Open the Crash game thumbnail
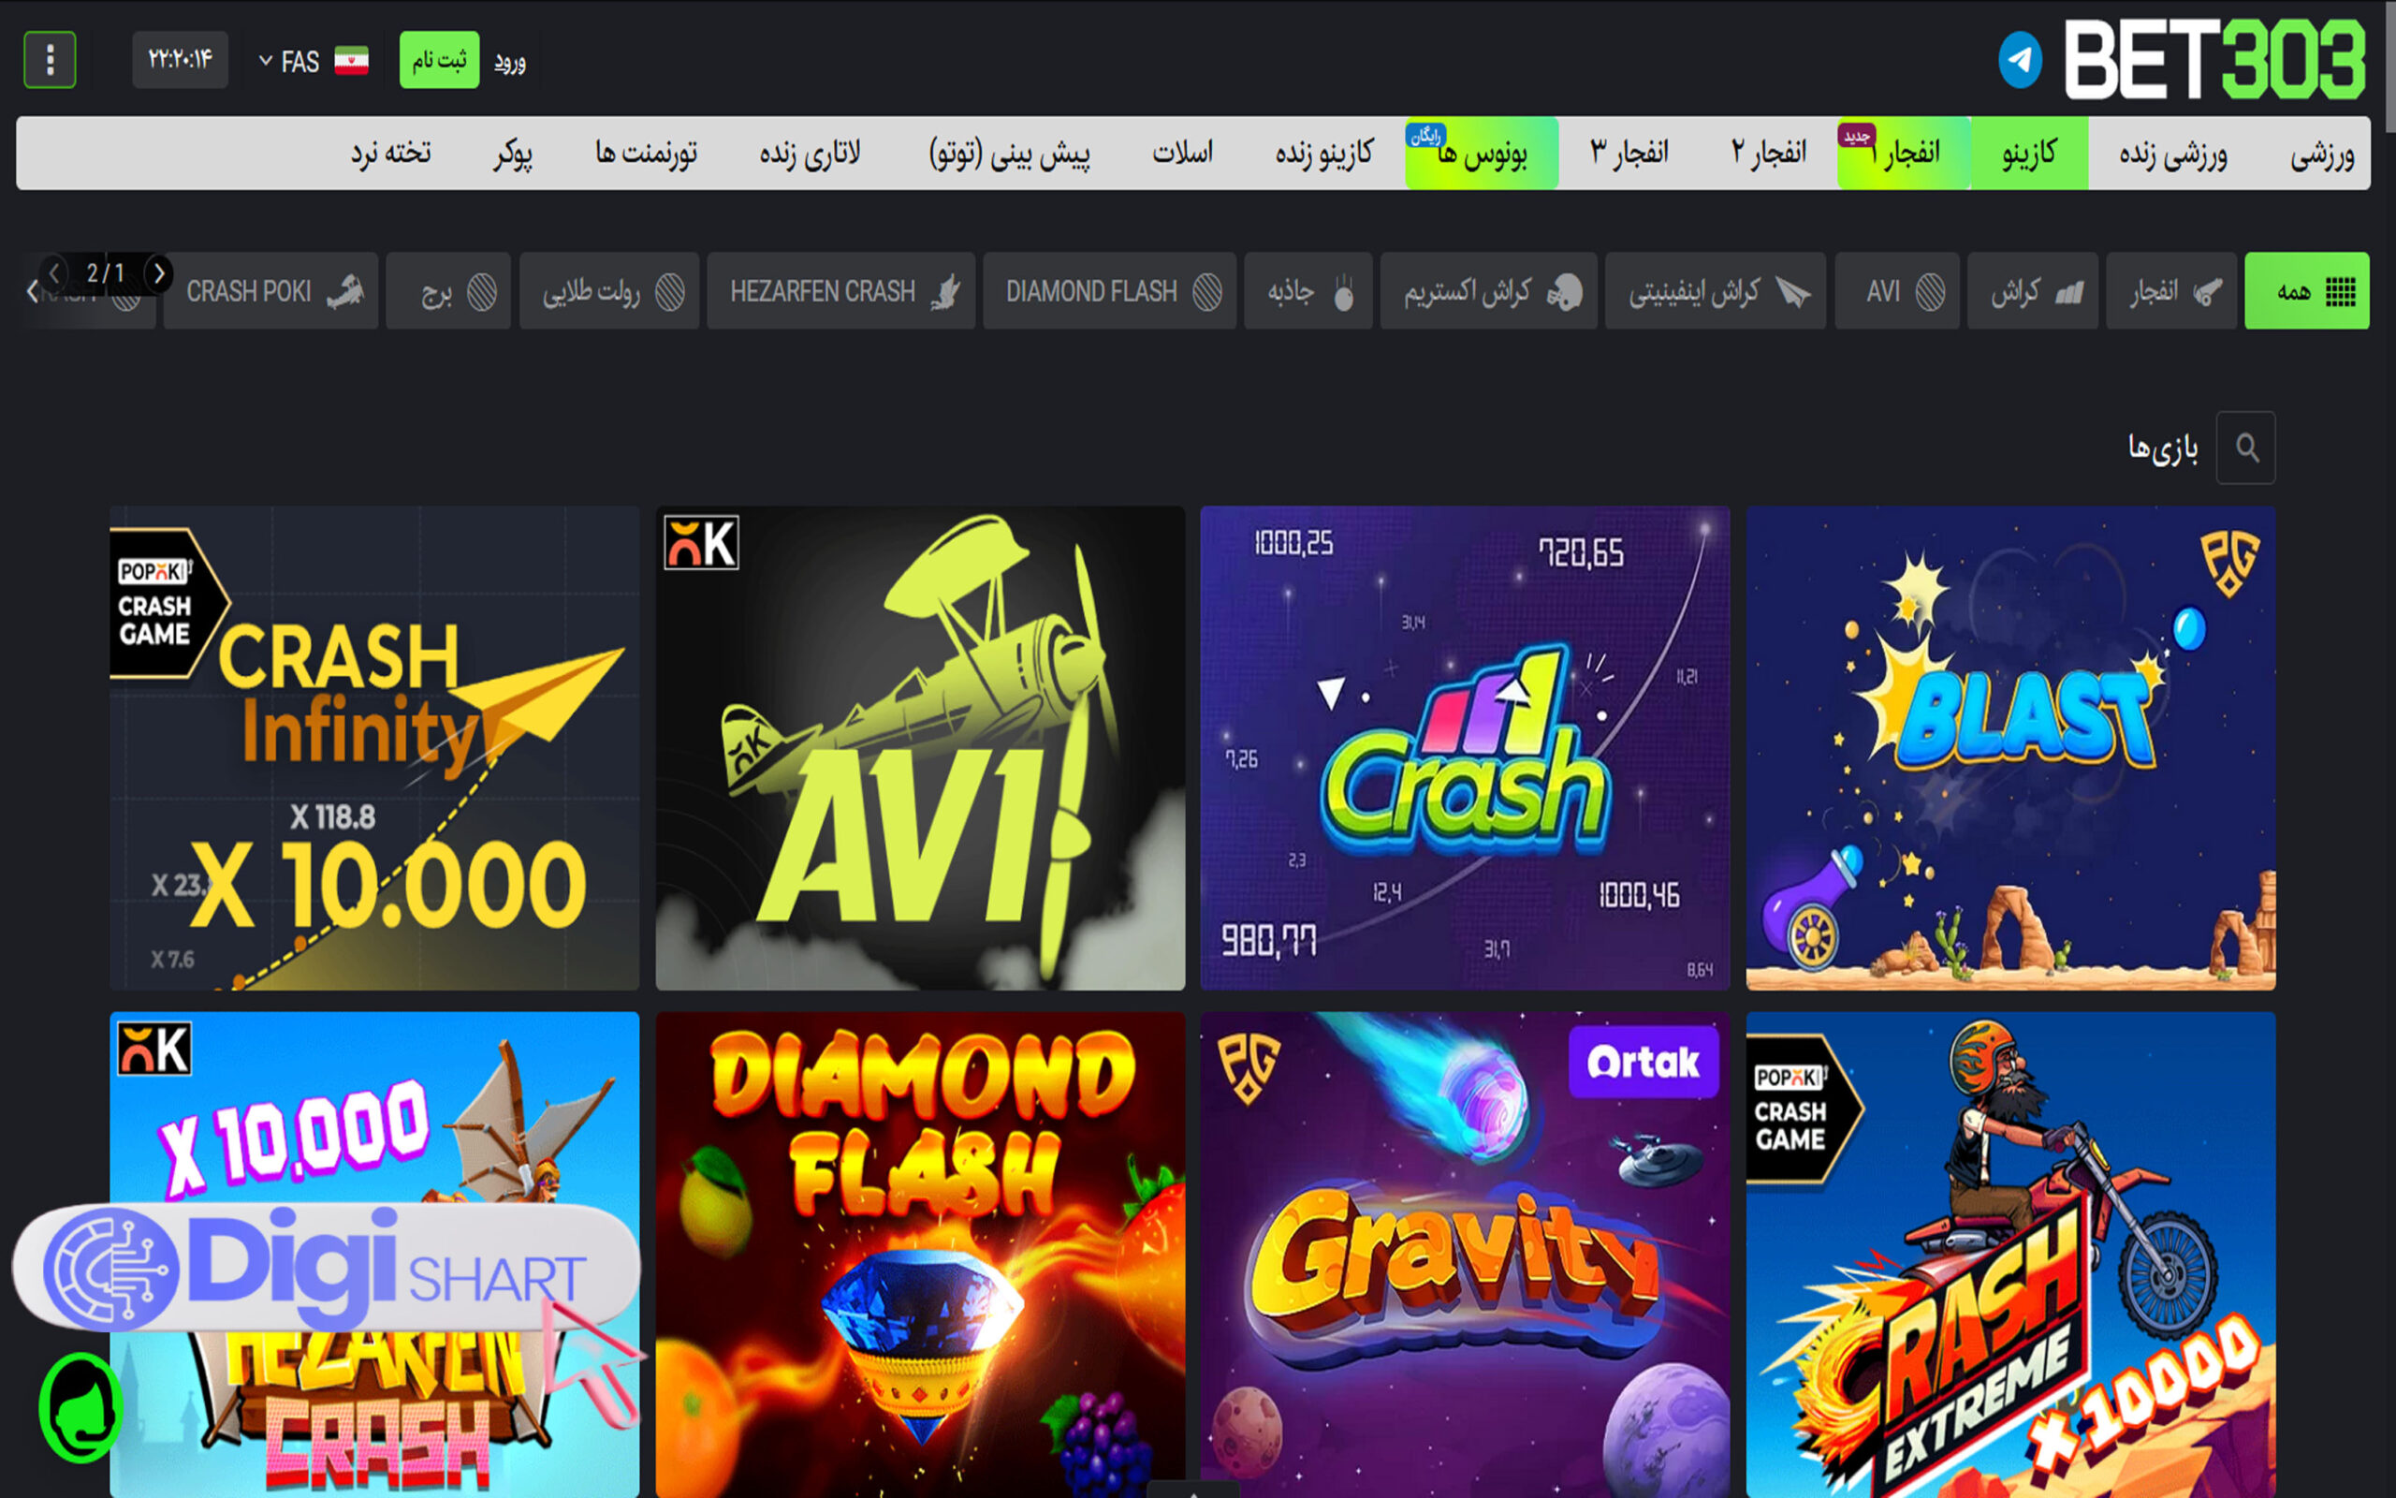This screenshot has height=1498, width=2396. pyautogui.click(x=1466, y=748)
